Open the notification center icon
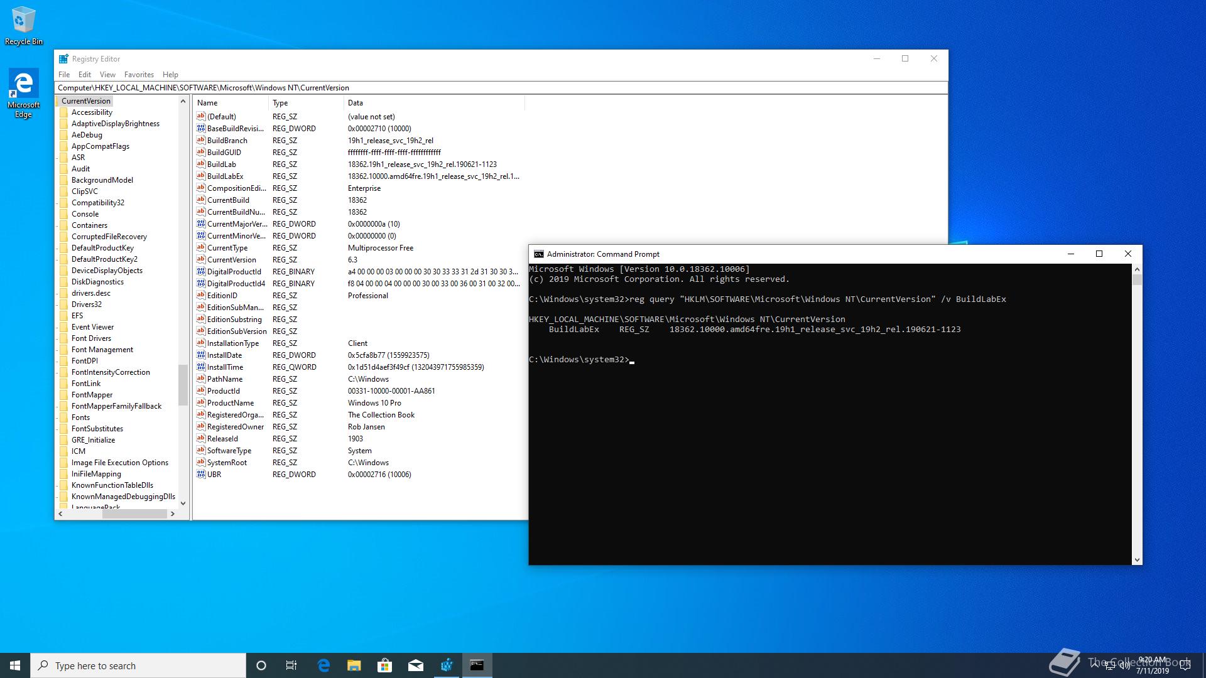 (1185, 665)
